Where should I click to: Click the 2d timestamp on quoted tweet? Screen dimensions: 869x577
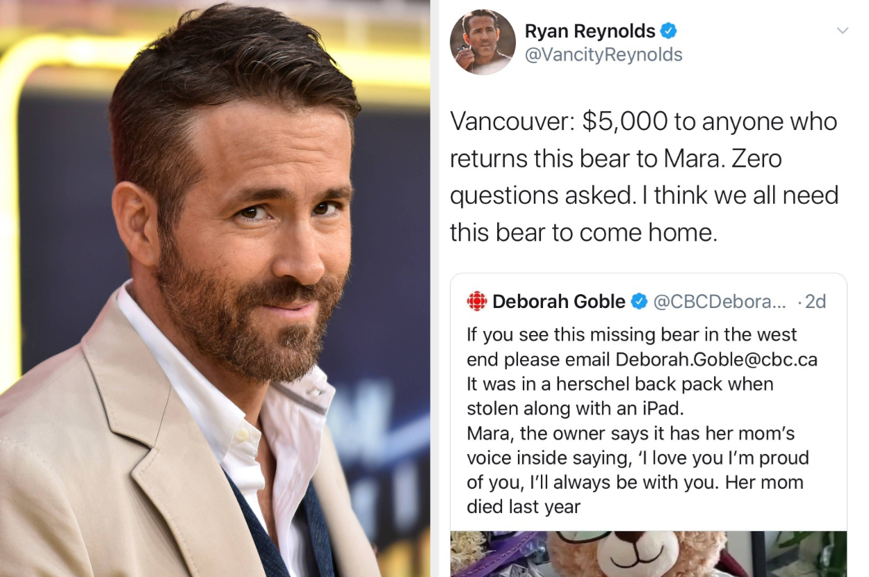815,301
